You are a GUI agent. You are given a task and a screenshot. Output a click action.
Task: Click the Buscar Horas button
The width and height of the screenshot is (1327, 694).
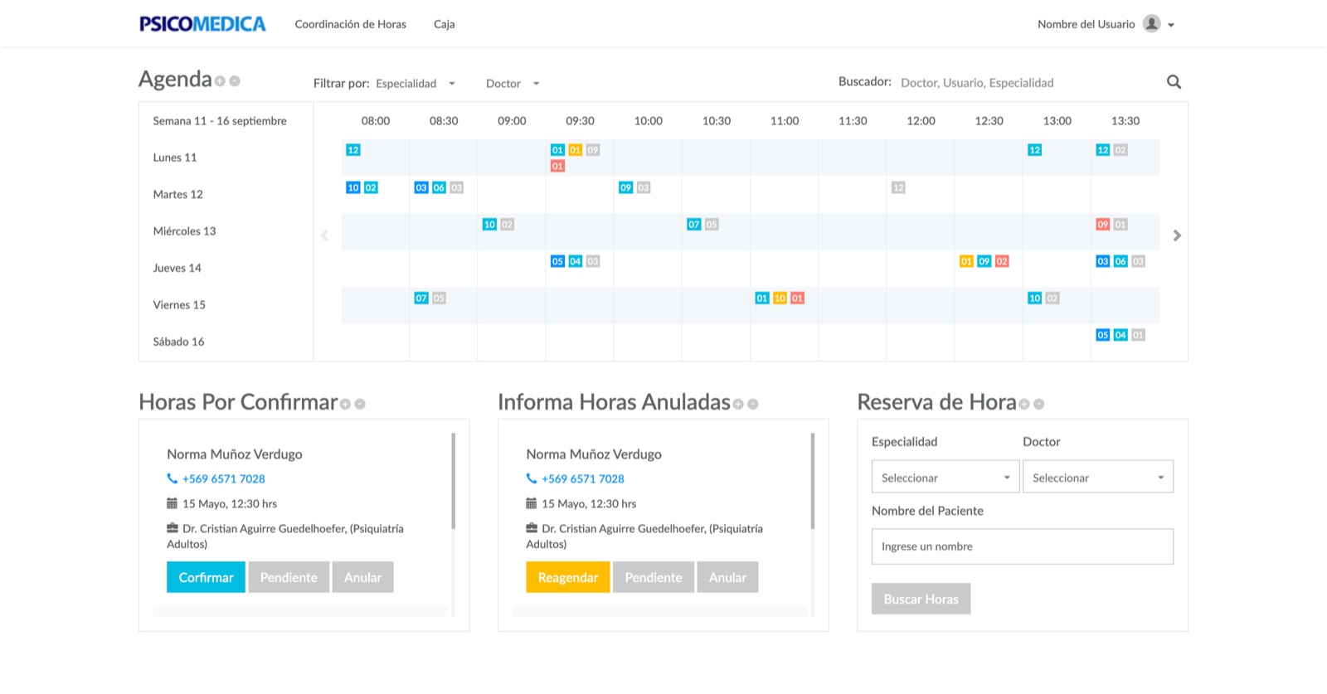921,599
